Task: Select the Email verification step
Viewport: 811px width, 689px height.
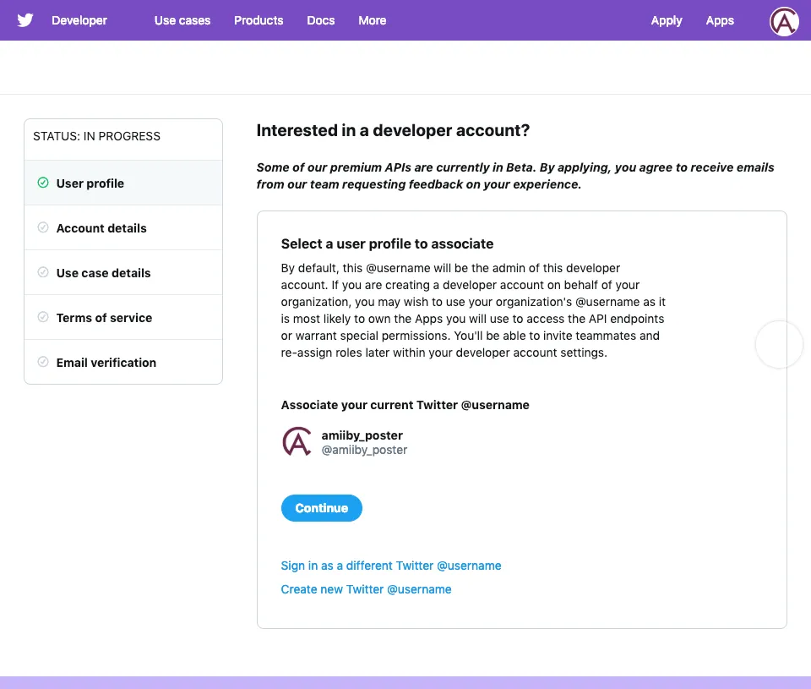Action: (x=123, y=362)
